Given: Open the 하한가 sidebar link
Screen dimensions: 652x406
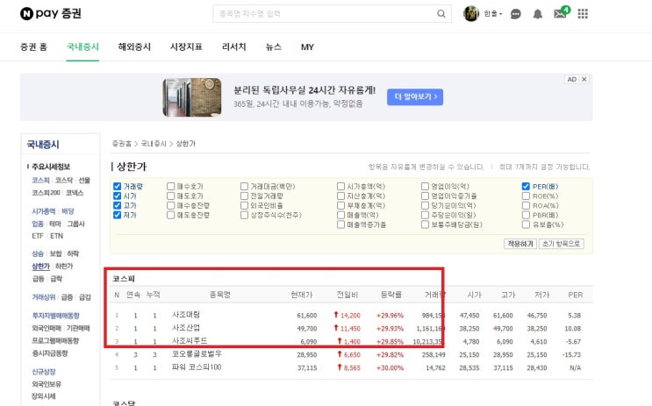Looking at the screenshot, I should 64,266.
